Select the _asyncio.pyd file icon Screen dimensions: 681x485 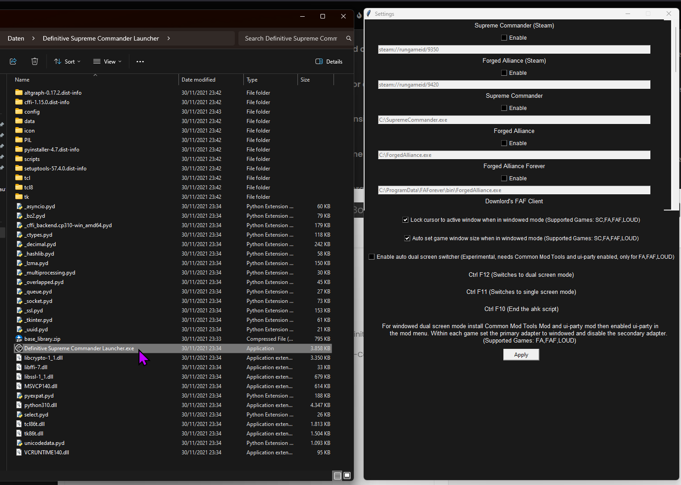coord(19,206)
